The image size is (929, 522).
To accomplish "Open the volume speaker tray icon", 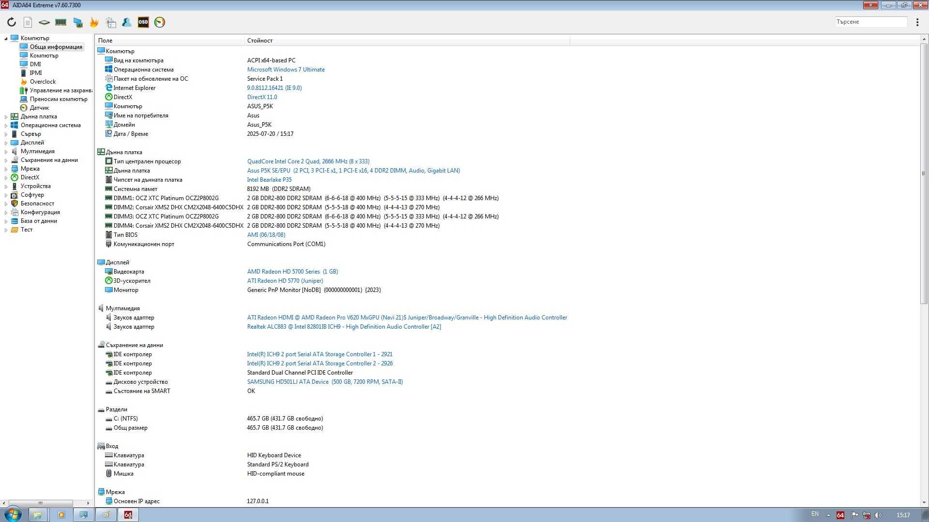I will click(x=878, y=515).
